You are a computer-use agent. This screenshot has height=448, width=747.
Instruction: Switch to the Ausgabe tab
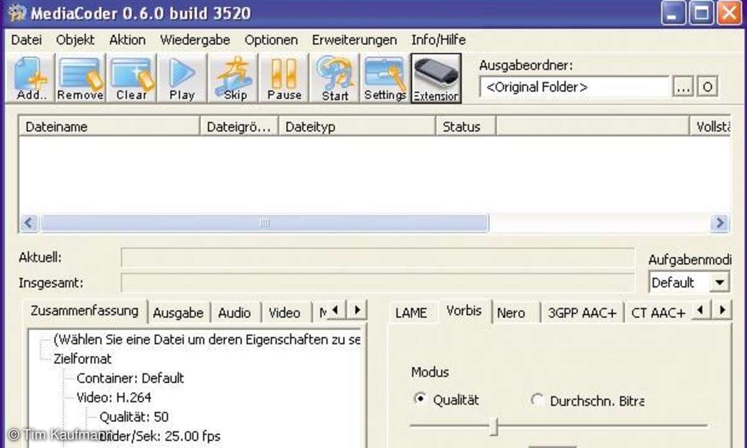(x=179, y=313)
